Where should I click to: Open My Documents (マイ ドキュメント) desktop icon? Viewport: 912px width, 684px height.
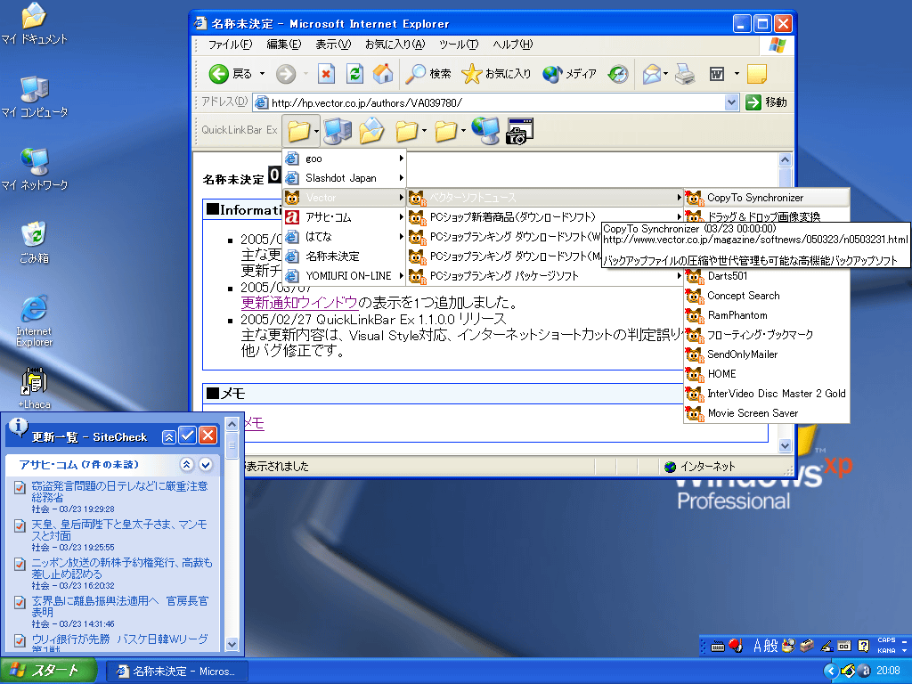[x=35, y=24]
